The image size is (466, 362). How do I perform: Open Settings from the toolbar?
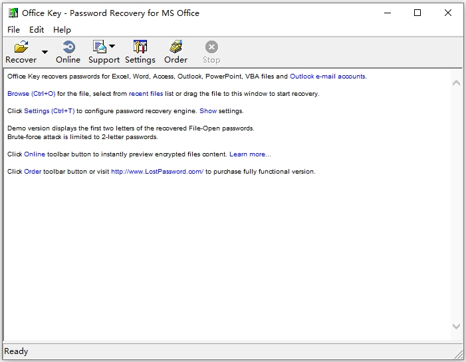[x=140, y=52]
